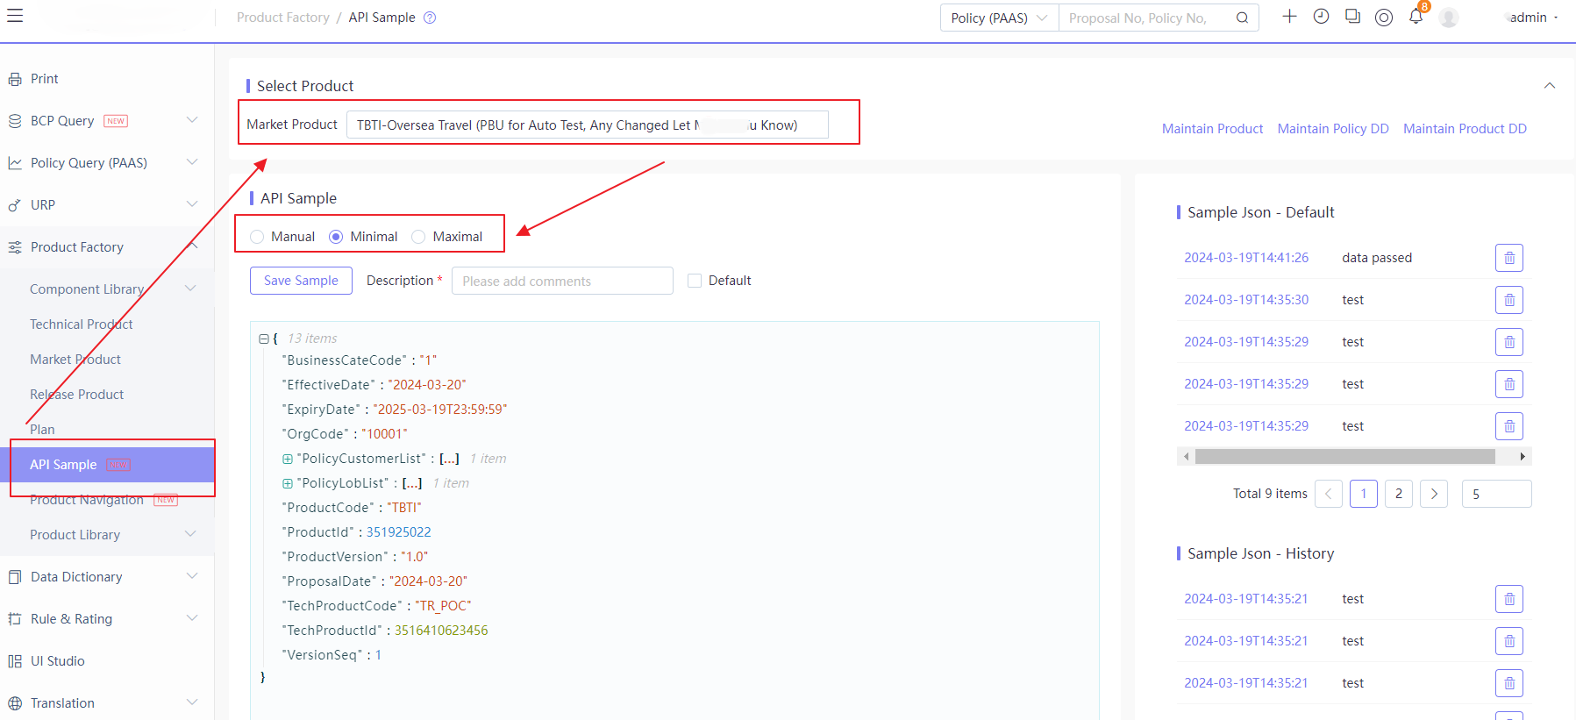Image resolution: width=1576 pixels, height=720 pixels.
Task: Expand the Translation menu chevron
Action: coord(192,702)
